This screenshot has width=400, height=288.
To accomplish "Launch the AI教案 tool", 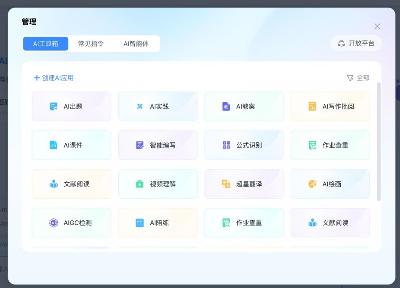I will click(244, 106).
